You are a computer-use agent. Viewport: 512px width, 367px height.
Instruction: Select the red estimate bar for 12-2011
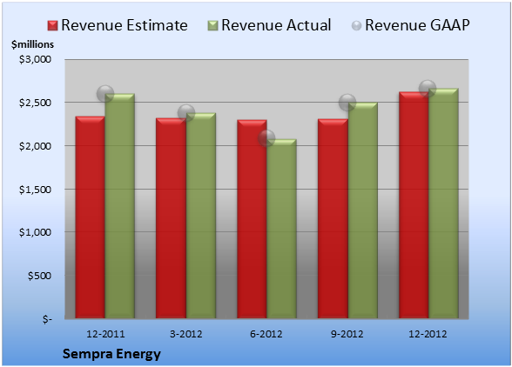coord(91,217)
